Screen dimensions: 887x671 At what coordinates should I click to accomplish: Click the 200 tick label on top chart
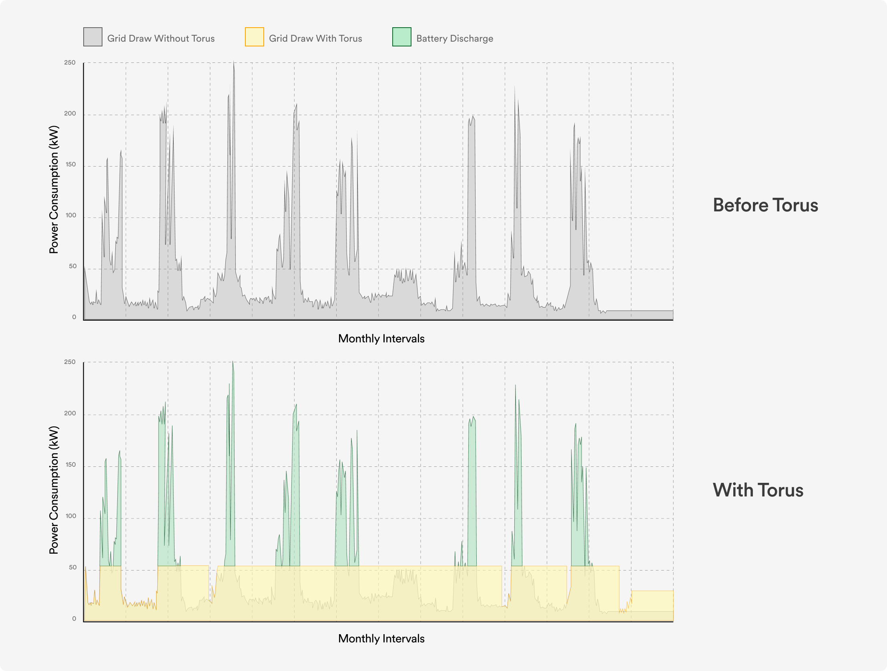[x=70, y=114]
